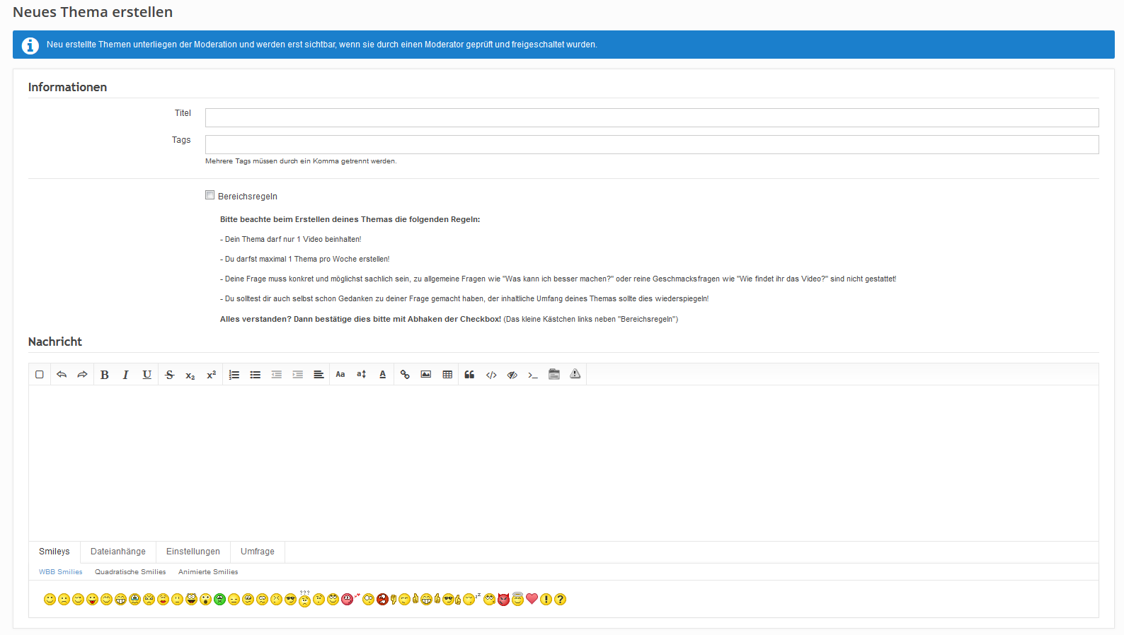Click the quote icon in toolbar
The height and width of the screenshot is (635, 1124).
click(469, 375)
